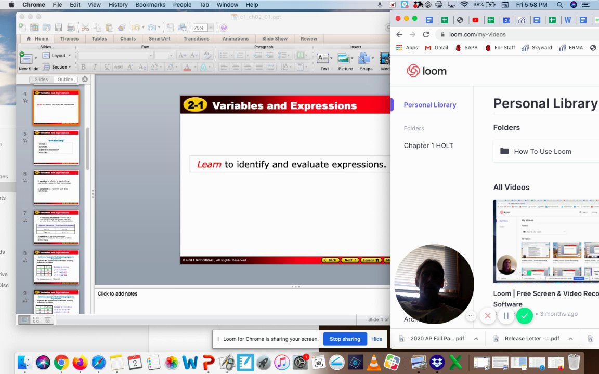Image resolution: width=599 pixels, height=374 pixels.
Task: Switch to the Transitions ribbon tab
Action: pyautogui.click(x=197, y=38)
